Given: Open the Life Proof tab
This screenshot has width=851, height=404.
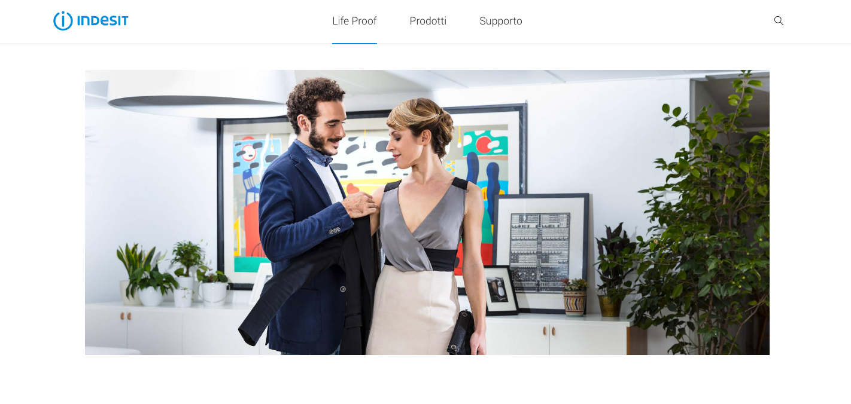Looking at the screenshot, I should [x=354, y=21].
